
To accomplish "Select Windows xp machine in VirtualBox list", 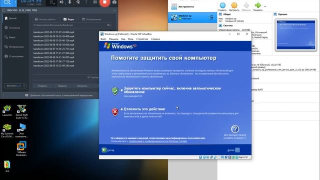I will pyautogui.click(x=192, y=17).
